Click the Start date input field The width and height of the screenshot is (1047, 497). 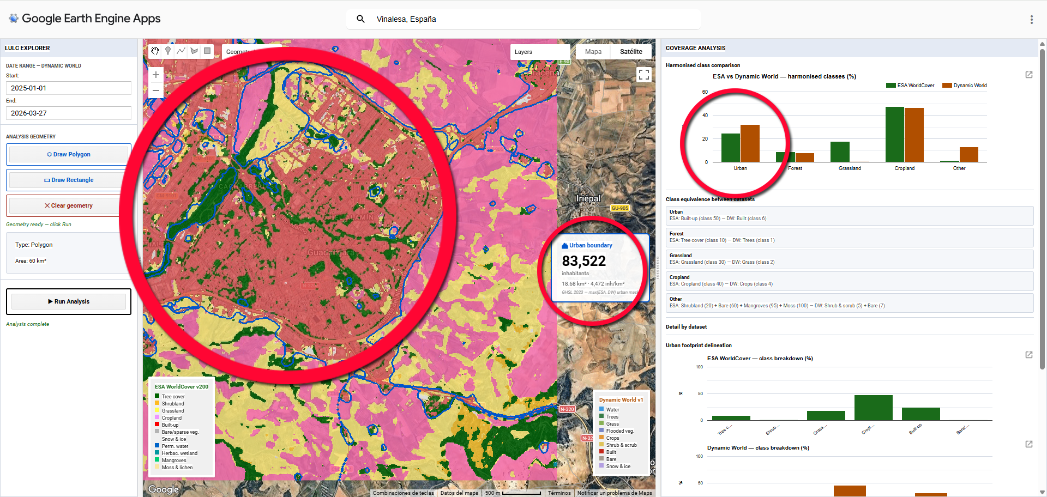69,88
